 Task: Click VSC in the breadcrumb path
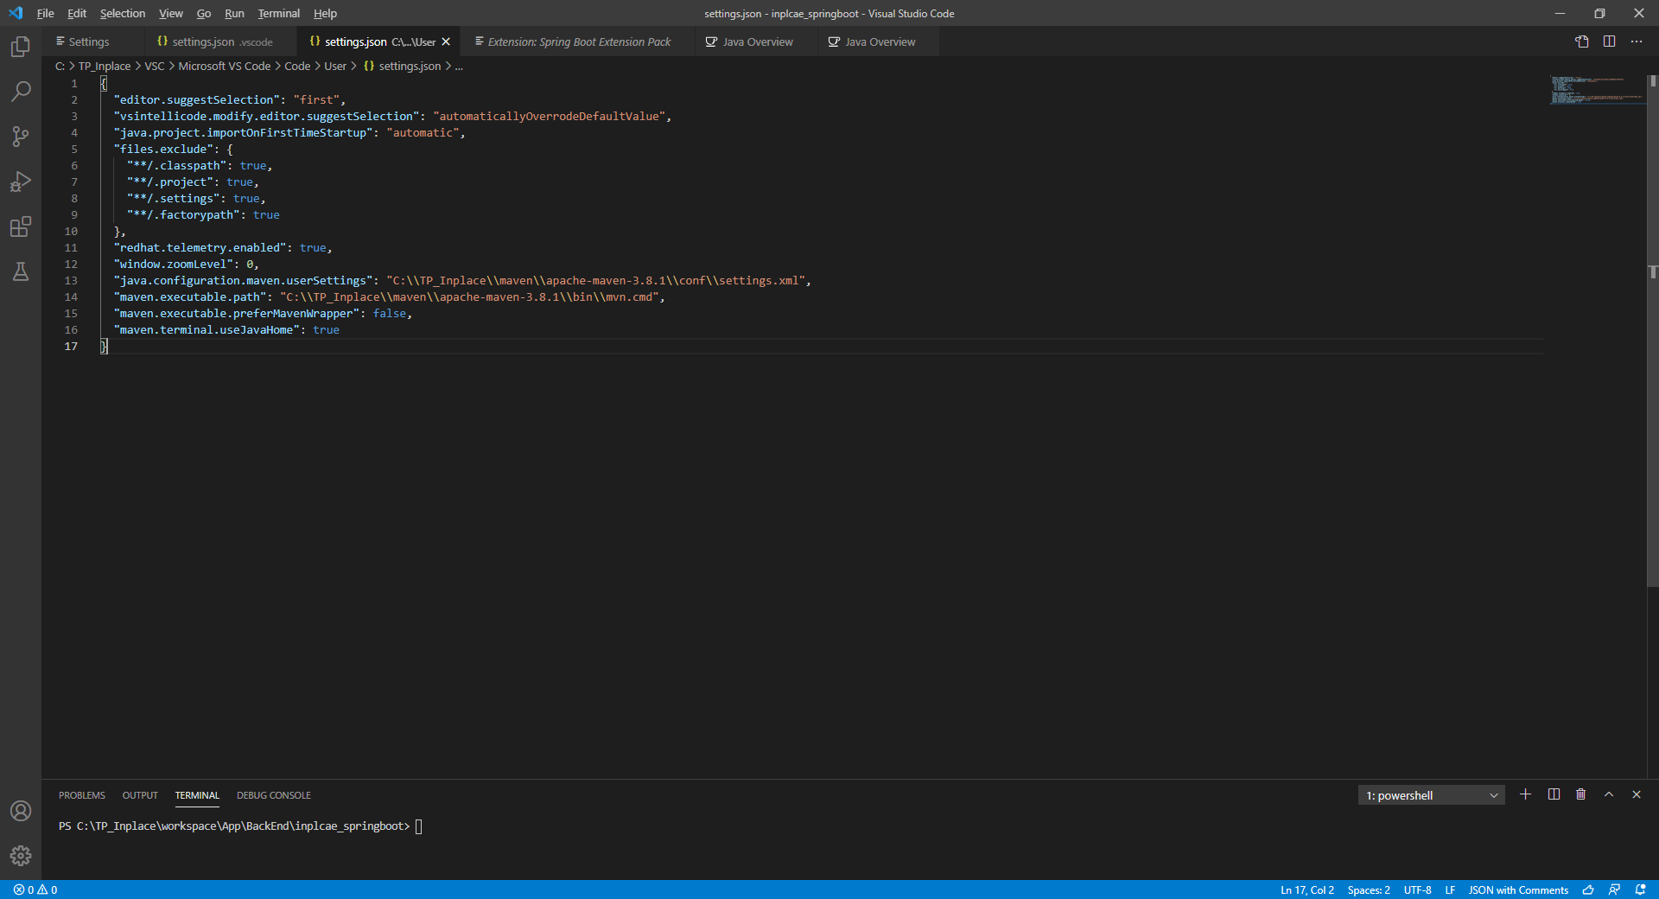click(x=155, y=67)
